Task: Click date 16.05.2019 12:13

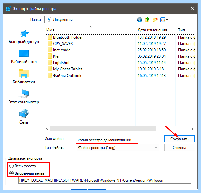Action: (x=152, y=76)
